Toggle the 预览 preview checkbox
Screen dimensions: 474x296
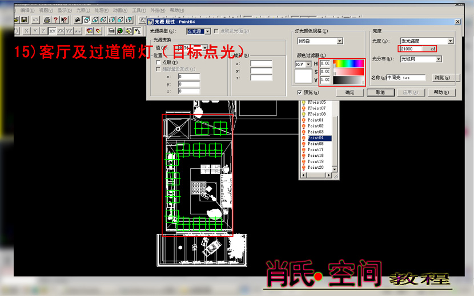pos(299,92)
